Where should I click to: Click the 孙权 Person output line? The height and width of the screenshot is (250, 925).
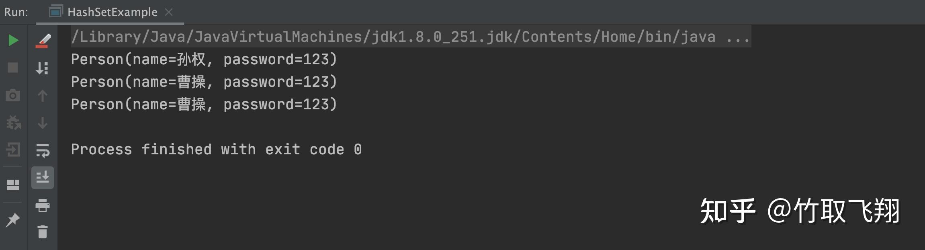204,59
